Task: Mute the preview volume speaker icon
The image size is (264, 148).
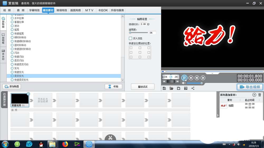Action: [183, 83]
